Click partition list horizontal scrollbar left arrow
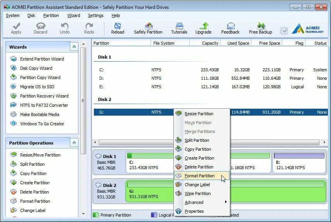This screenshot has height=222, width=331. 95,142
